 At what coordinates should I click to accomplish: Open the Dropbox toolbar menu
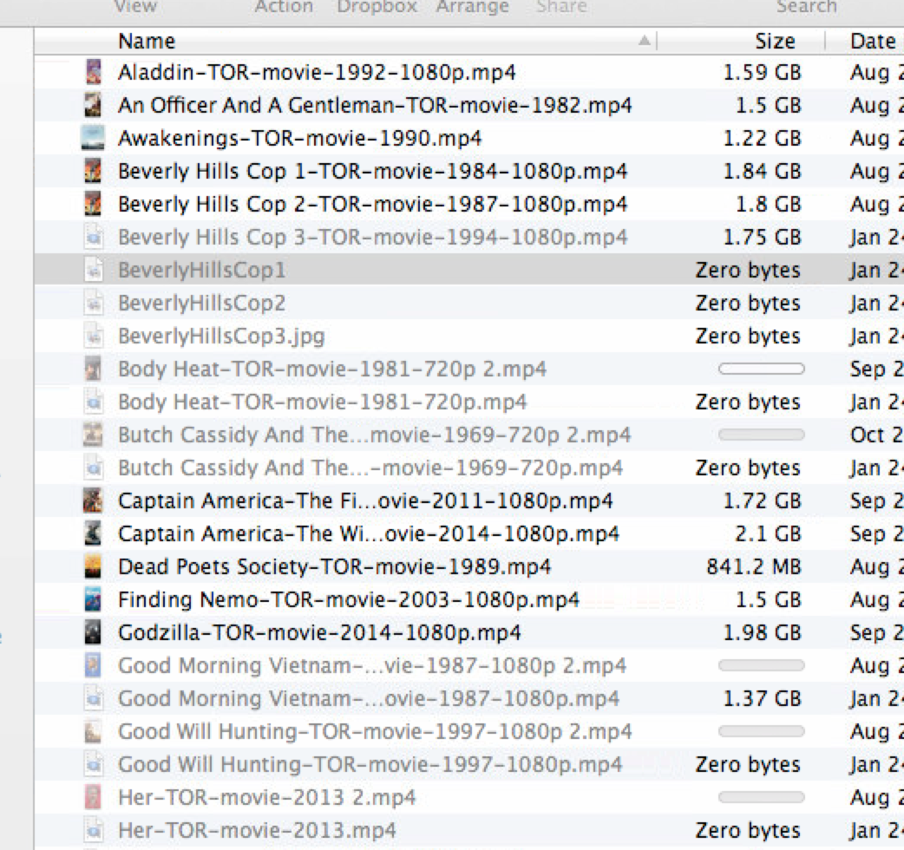click(377, 6)
